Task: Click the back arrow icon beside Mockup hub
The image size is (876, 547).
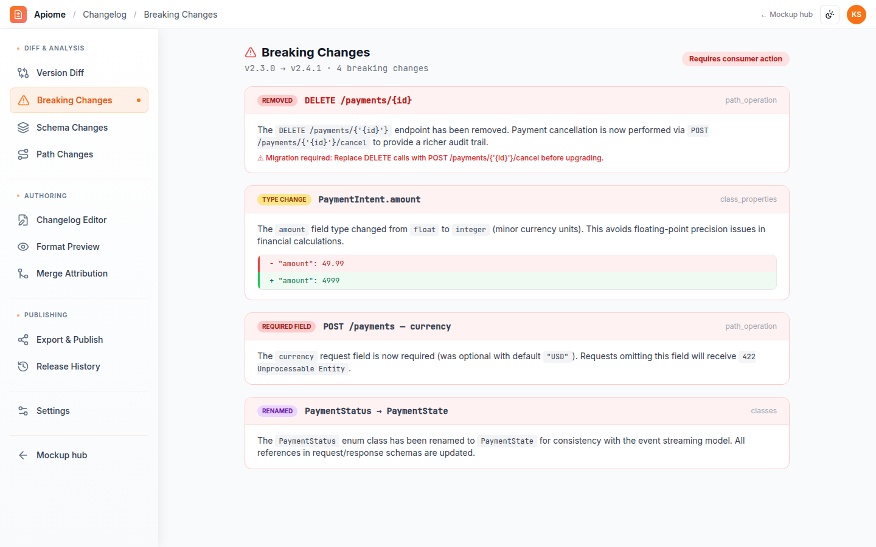Action: pos(23,455)
